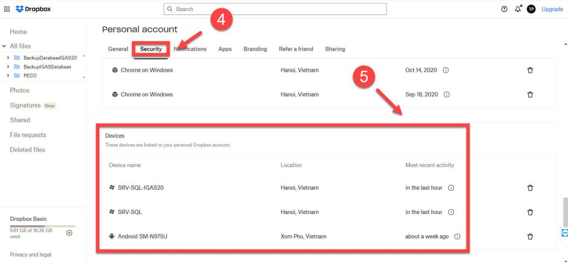Expand BackupIGASDatabase folder arrow

[8, 67]
